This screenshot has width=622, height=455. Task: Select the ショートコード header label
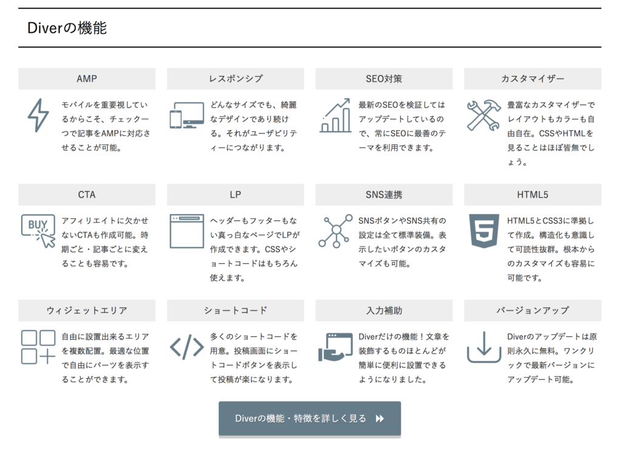(x=236, y=311)
